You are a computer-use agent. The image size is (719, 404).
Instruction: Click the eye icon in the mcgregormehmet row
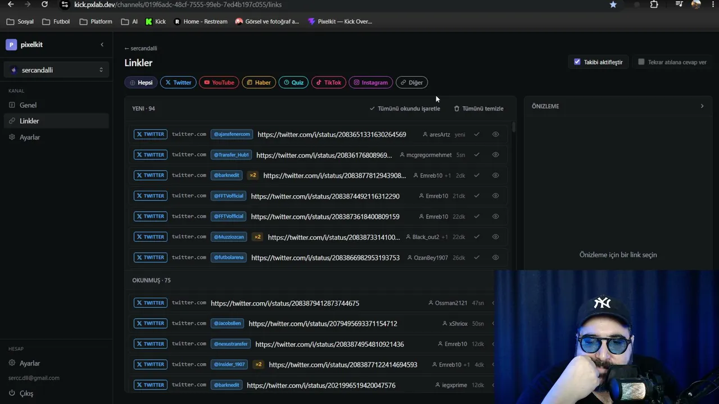tap(495, 155)
